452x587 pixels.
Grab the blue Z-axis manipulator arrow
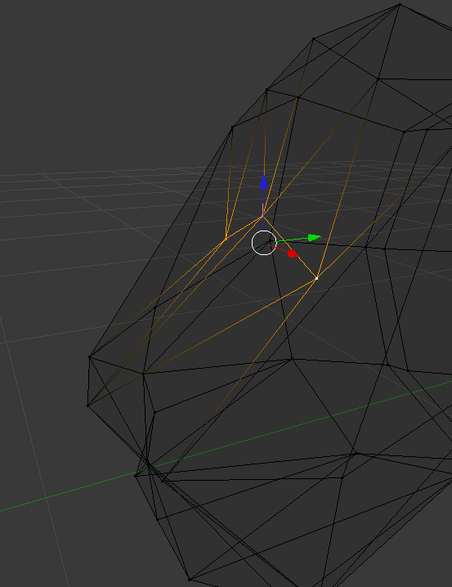coord(264,181)
